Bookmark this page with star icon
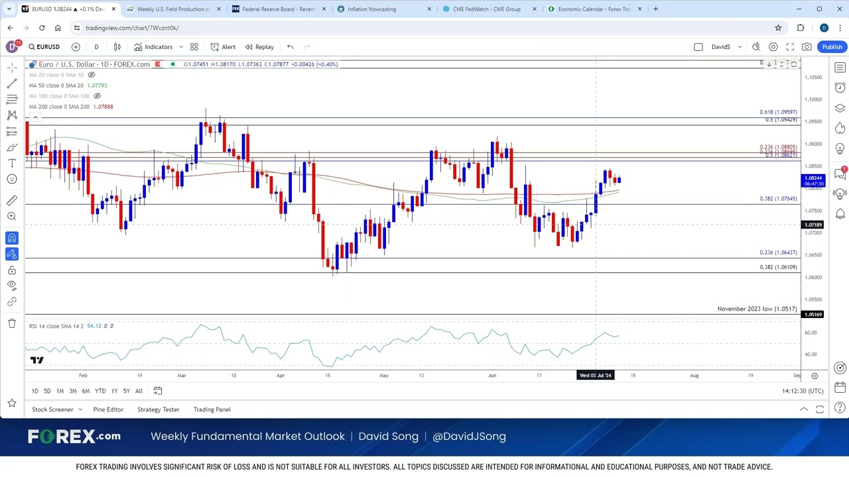The height and width of the screenshot is (477, 849). click(x=778, y=28)
